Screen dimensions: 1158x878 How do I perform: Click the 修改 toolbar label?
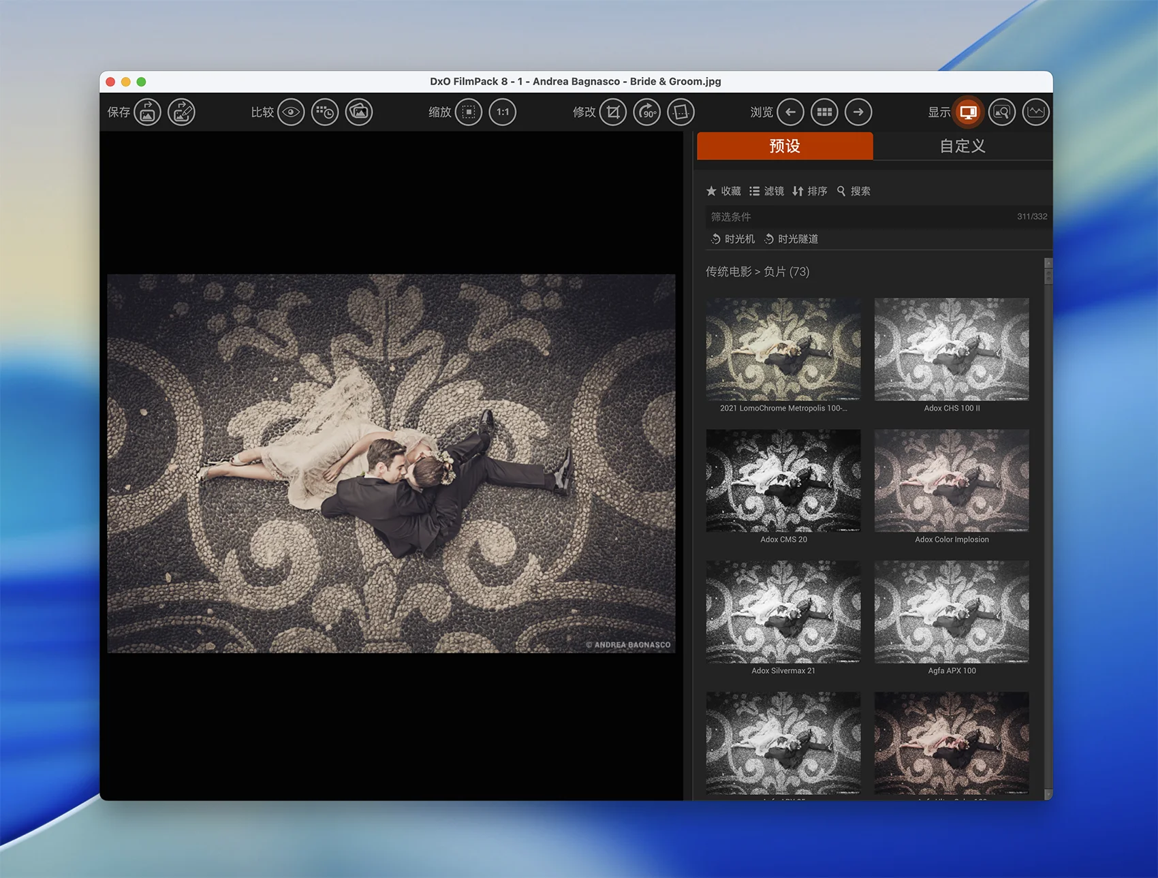tap(584, 112)
